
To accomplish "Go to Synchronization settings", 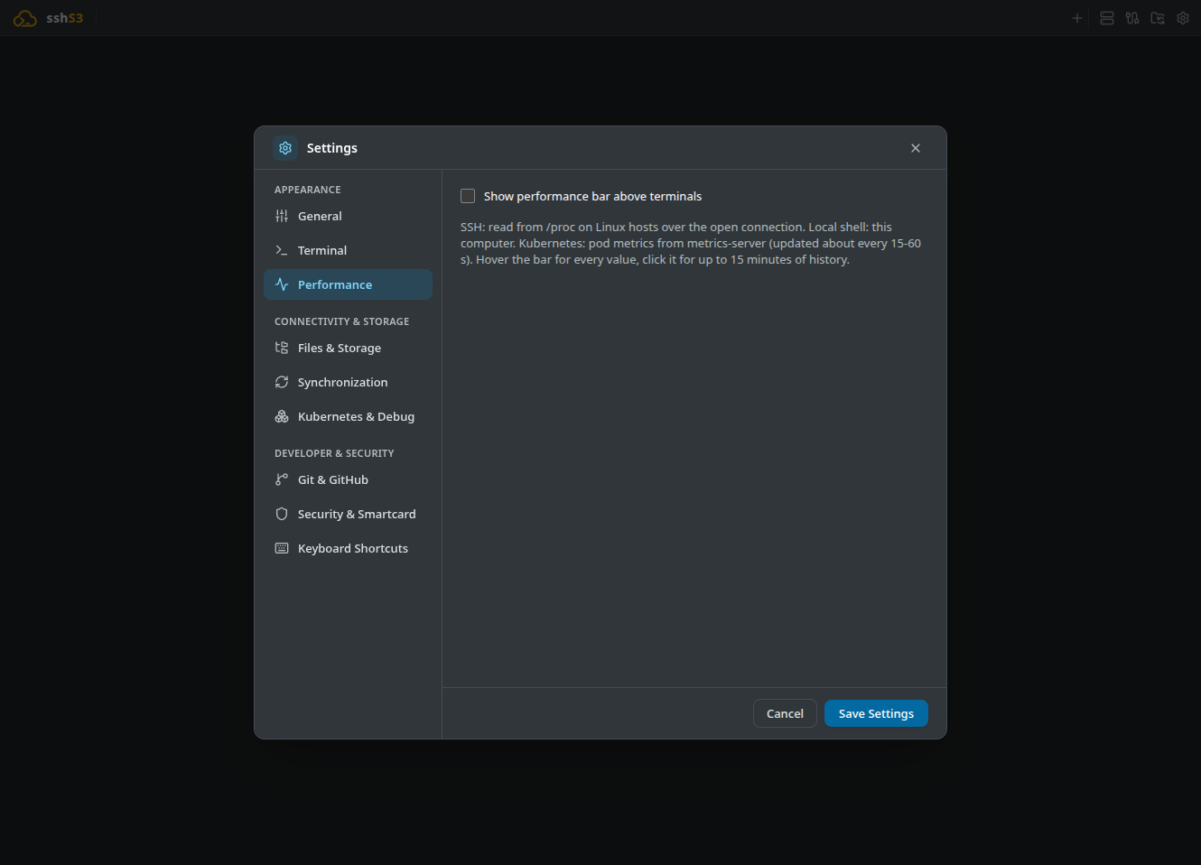I will [348, 382].
